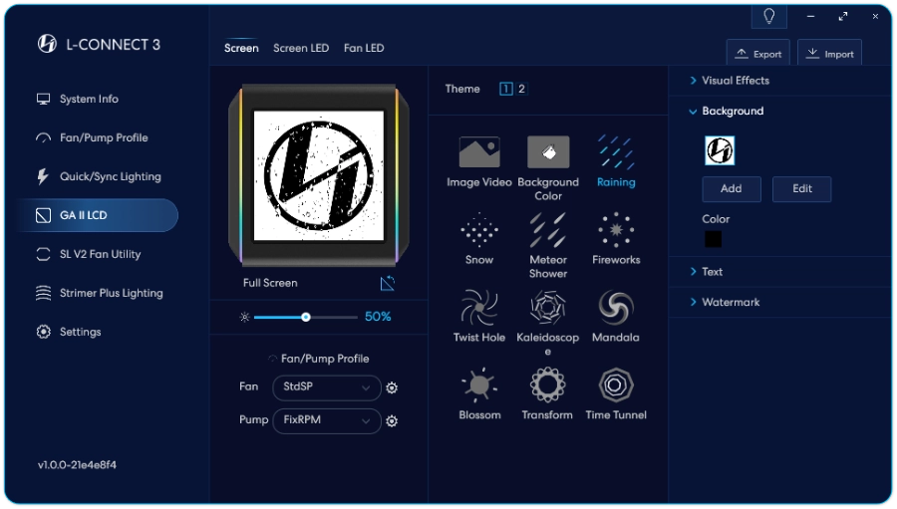
Task: Select Theme 1
Action: coord(506,90)
